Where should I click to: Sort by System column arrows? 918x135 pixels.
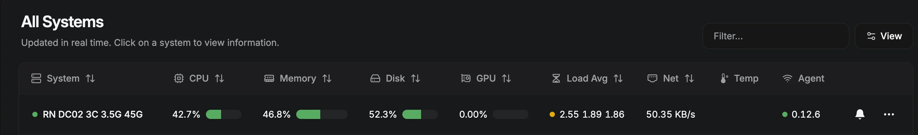[x=90, y=78]
